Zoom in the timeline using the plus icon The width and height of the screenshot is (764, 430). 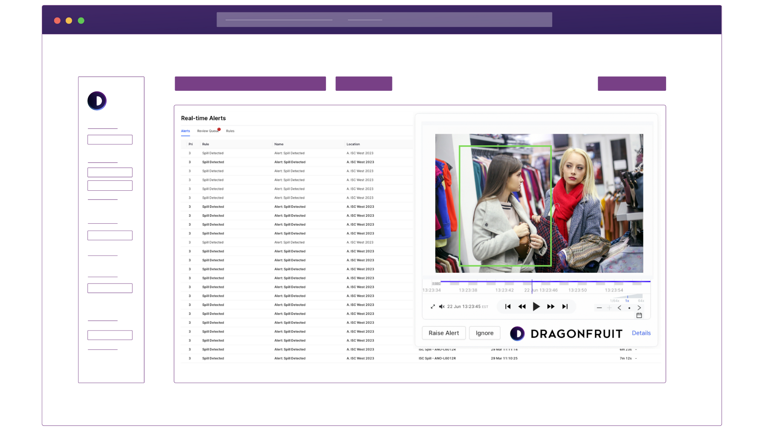click(x=610, y=308)
